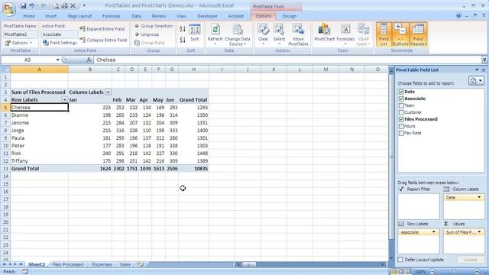The width and height of the screenshot is (489, 275).
Task: Click the insert function fx icon
Action: coord(89,60)
